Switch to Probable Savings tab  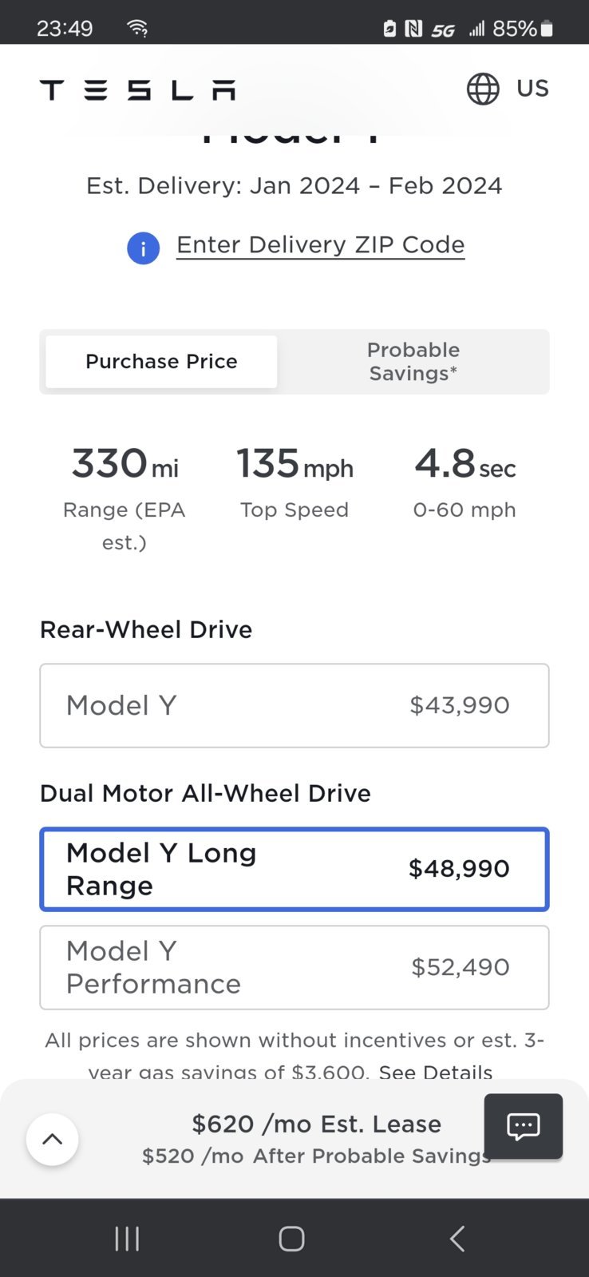[413, 362]
